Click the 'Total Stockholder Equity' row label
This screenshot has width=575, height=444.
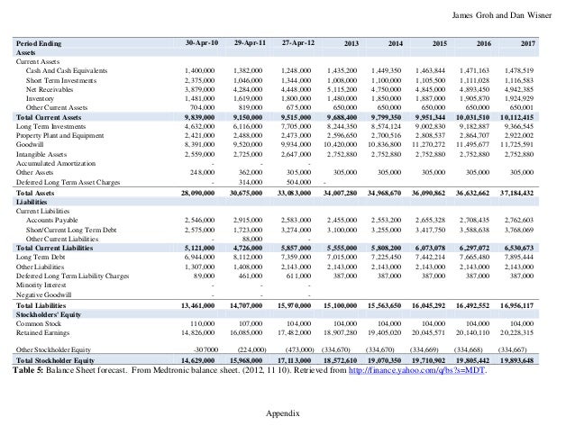click(x=55, y=360)
